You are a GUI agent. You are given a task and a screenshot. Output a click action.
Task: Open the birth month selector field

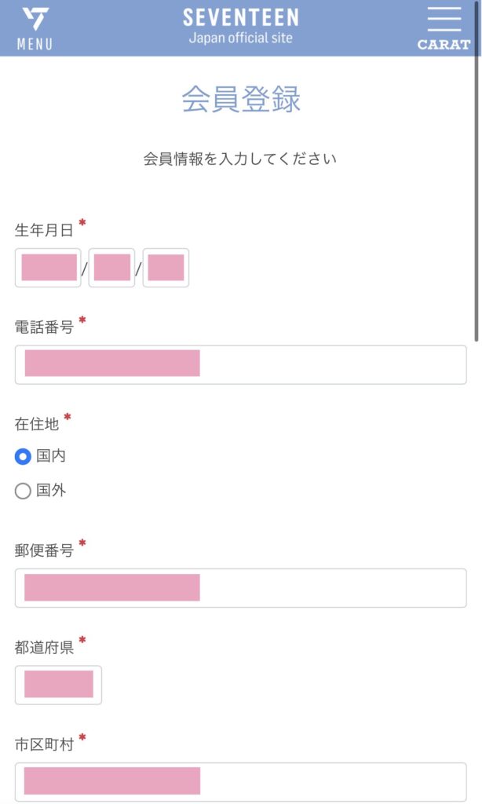click(111, 268)
